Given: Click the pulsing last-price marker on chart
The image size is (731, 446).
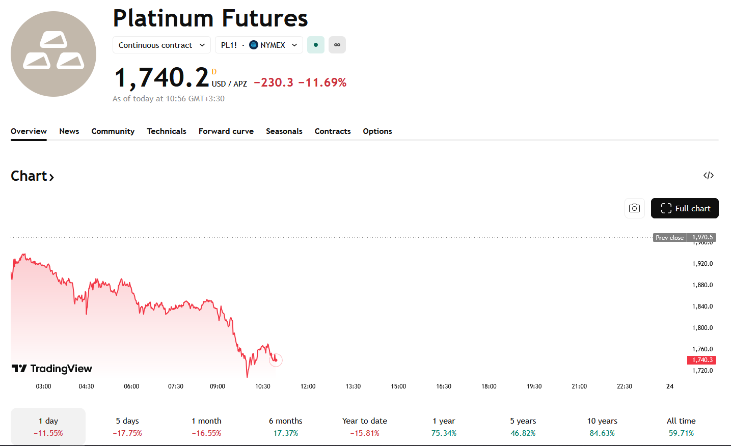Looking at the screenshot, I should pyautogui.click(x=276, y=360).
